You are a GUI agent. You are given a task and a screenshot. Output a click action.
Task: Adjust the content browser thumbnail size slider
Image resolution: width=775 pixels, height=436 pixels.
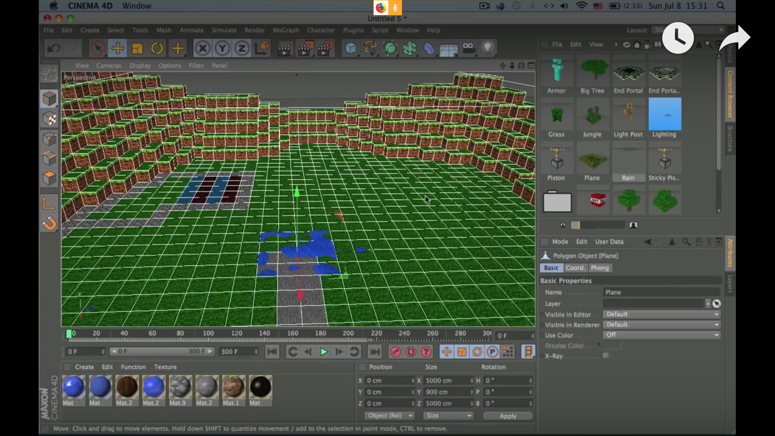pyautogui.click(x=598, y=225)
